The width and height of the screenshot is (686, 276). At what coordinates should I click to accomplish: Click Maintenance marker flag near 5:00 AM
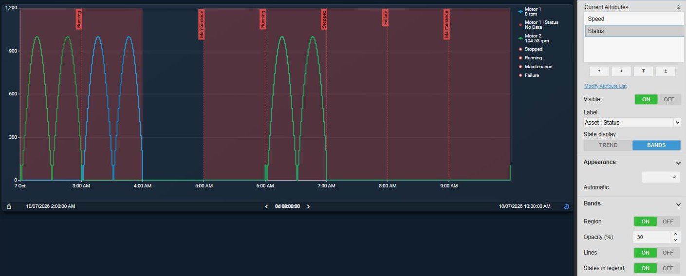(x=202, y=24)
